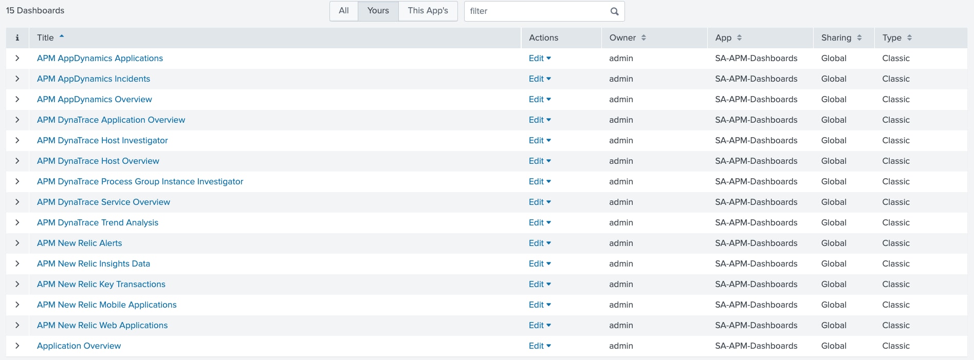The width and height of the screenshot is (974, 360).
Task: Open Edit menu for AppDynamics Applications
Action: point(540,58)
